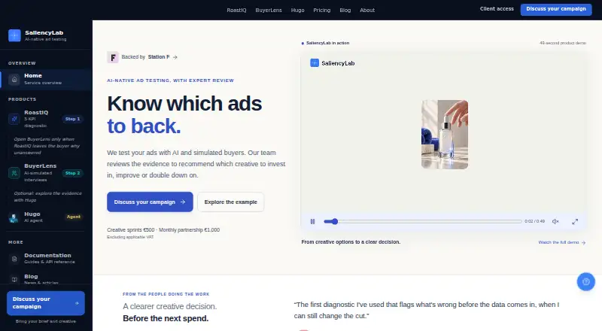This screenshot has width=602, height=331.
Task: Pause the product demo video
Action: click(312, 222)
